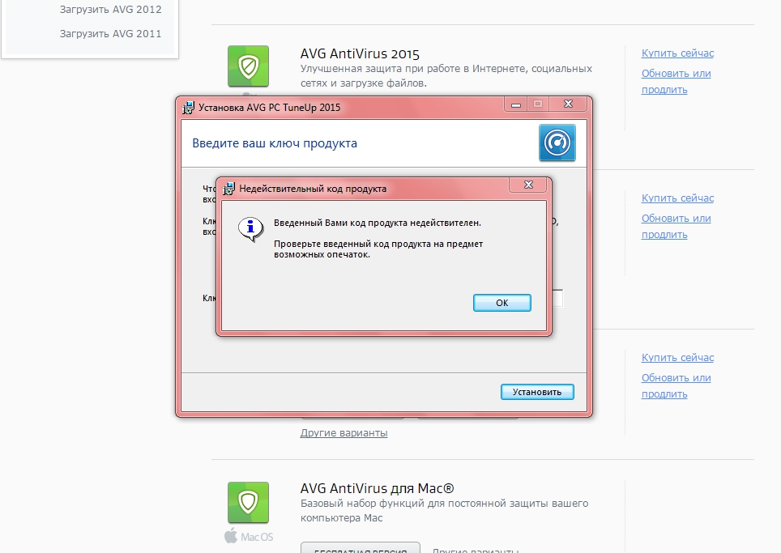Close the AVG PC TuneUp 2015 installer window
Screen dimensions: 781x553
click(568, 104)
